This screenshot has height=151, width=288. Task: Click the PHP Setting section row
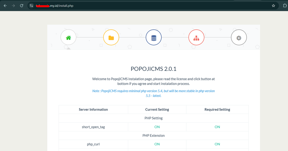click(154, 118)
